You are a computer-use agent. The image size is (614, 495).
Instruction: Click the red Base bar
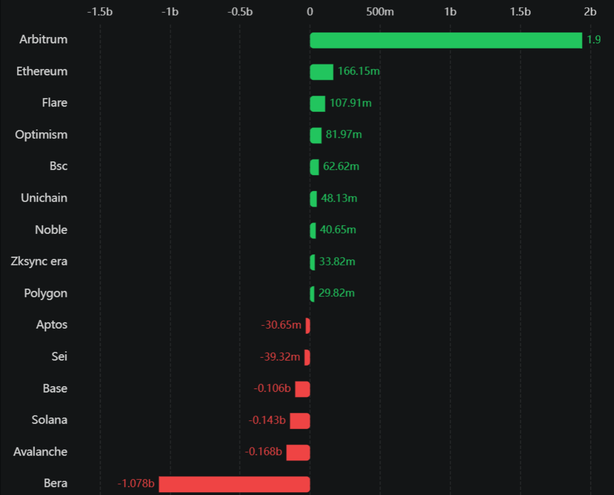click(x=302, y=389)
